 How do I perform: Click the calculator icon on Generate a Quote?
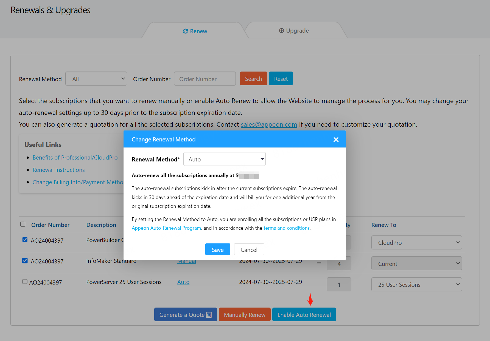tap(209, 315)
